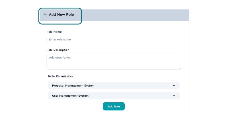This screenshot has height=125, width=228.
Task: Expand the Proposal Management System chevron
Action: [174, 86]
